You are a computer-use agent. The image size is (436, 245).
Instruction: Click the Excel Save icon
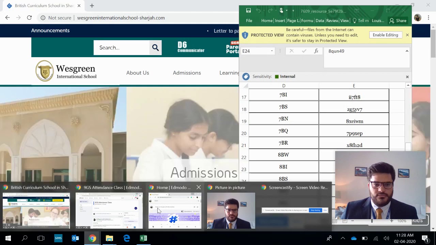tap(248, 11)
